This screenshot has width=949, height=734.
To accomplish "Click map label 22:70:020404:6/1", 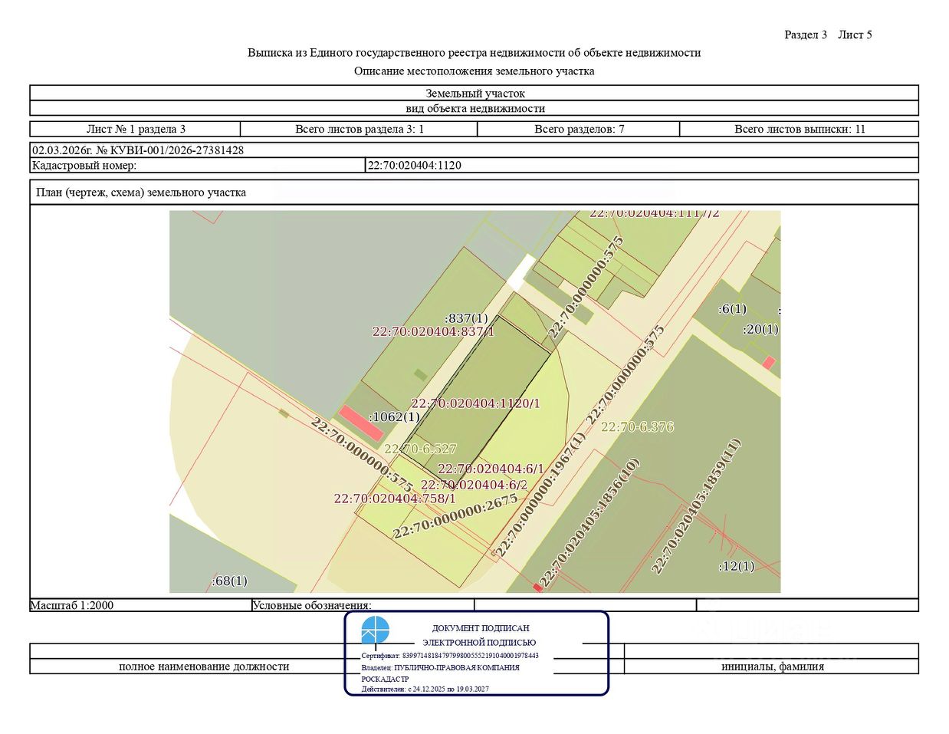I will pyautogui.click(x=491, y=469).
